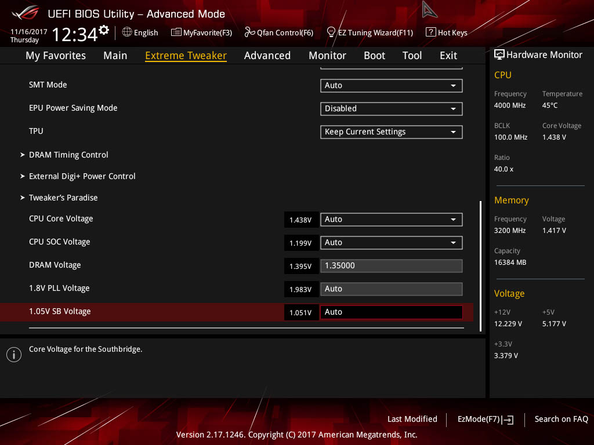Click the ROG logo icon
The image size is (594, 445).
coord(25,13)
